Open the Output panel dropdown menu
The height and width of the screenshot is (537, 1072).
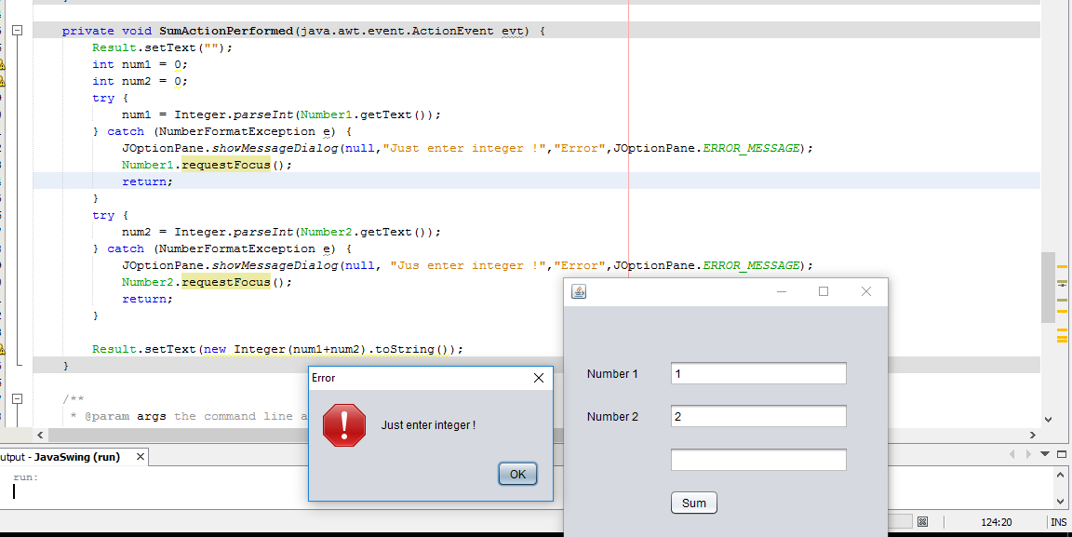pyautogui.click(x=1045, y=454)
